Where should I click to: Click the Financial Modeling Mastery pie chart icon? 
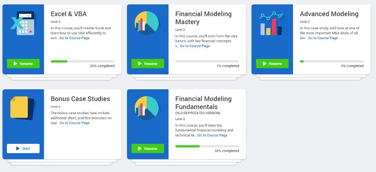click(147, 23)
